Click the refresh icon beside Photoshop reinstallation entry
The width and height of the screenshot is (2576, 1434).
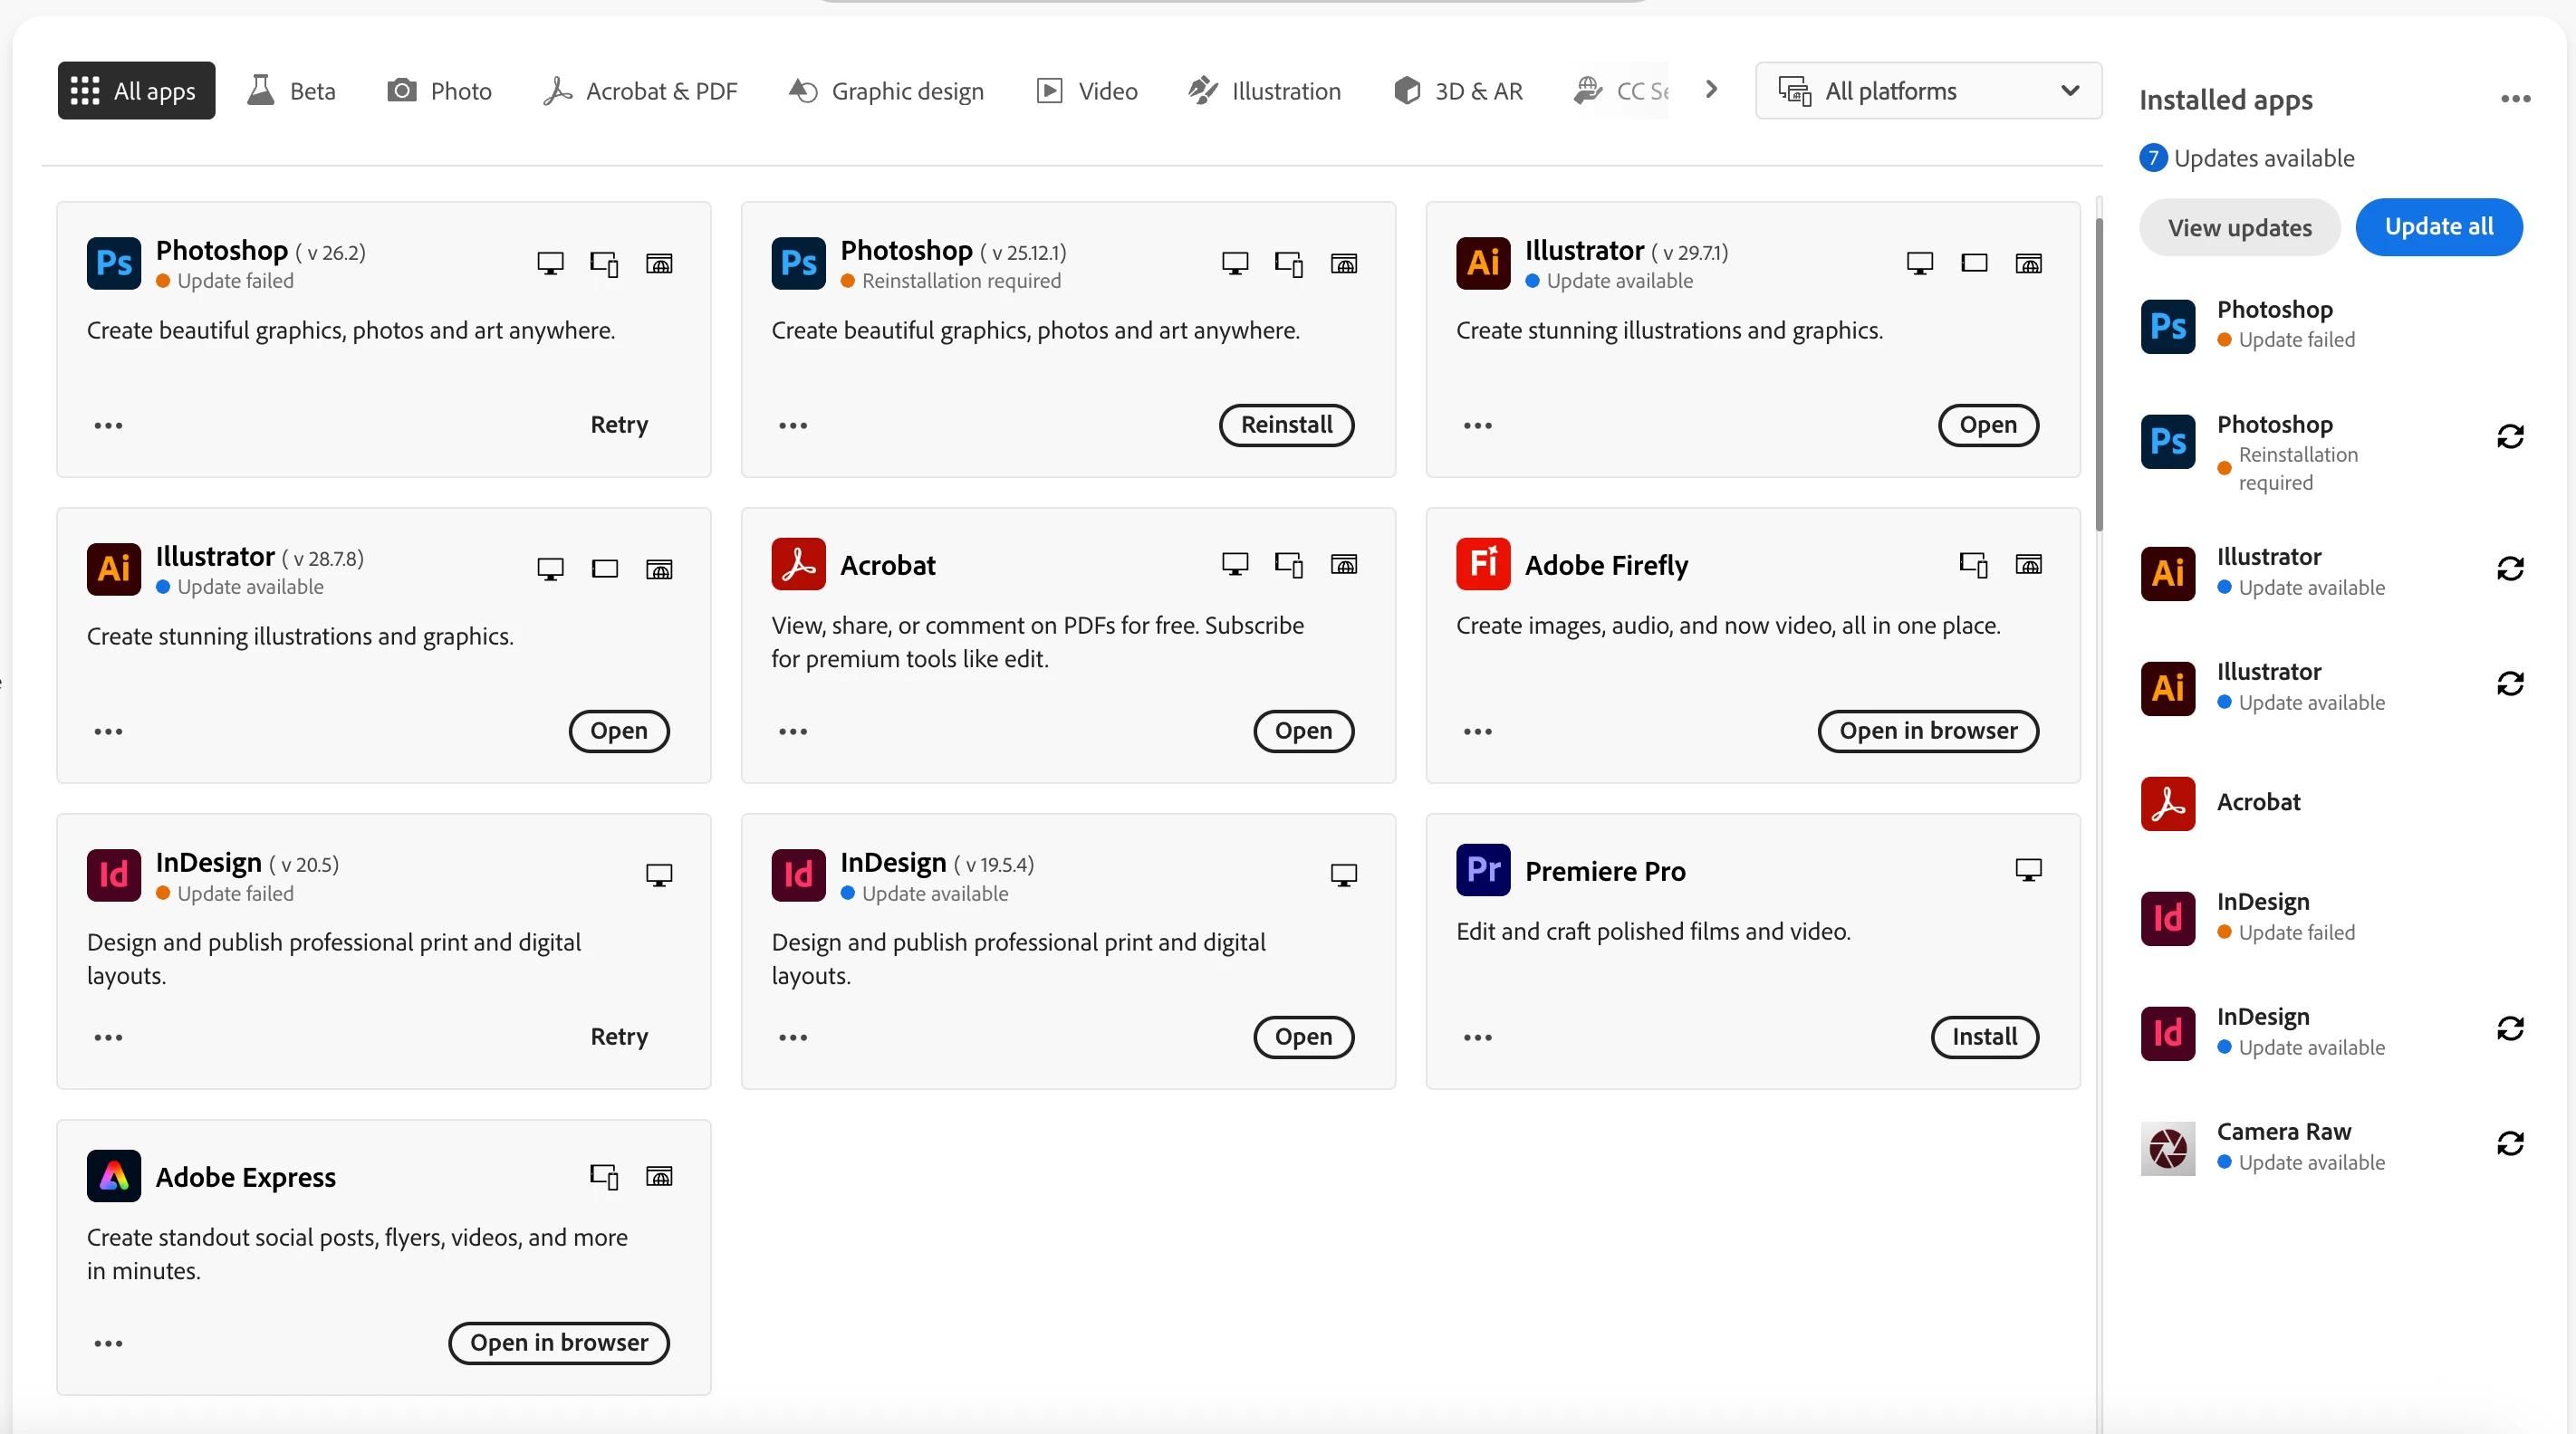2509,436
